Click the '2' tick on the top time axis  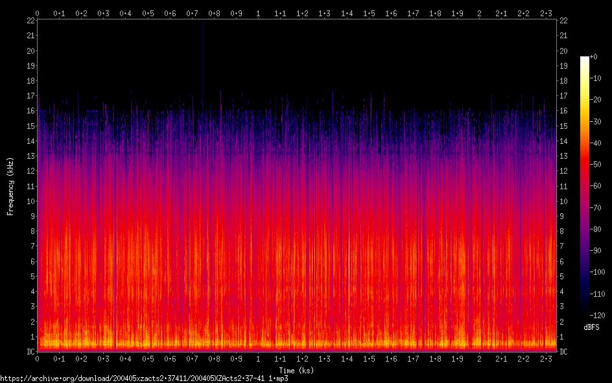(479, 14)
